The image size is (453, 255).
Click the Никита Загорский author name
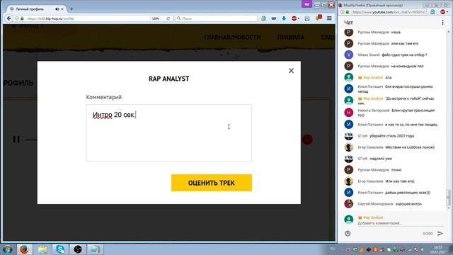[x=374, y=110]
